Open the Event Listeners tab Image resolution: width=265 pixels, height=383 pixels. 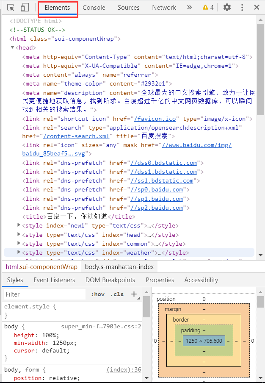pyautogui.click(x=54, y=280)
